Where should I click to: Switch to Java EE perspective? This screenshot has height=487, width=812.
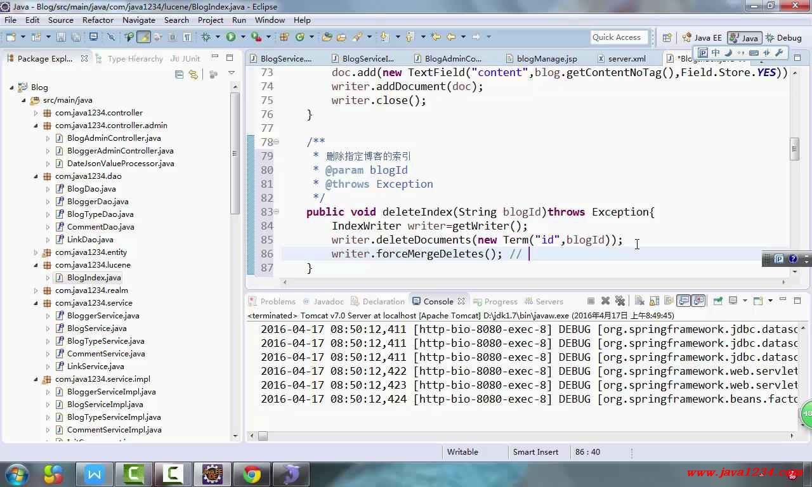(x=702, y=37)
